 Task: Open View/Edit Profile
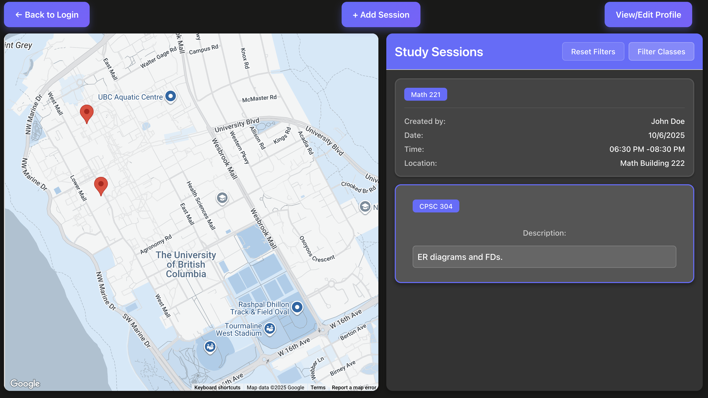[x=648, y=14]
